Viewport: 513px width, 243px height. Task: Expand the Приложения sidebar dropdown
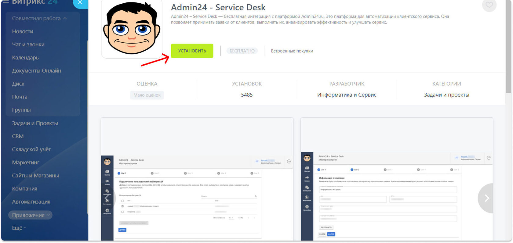[31, 215]
